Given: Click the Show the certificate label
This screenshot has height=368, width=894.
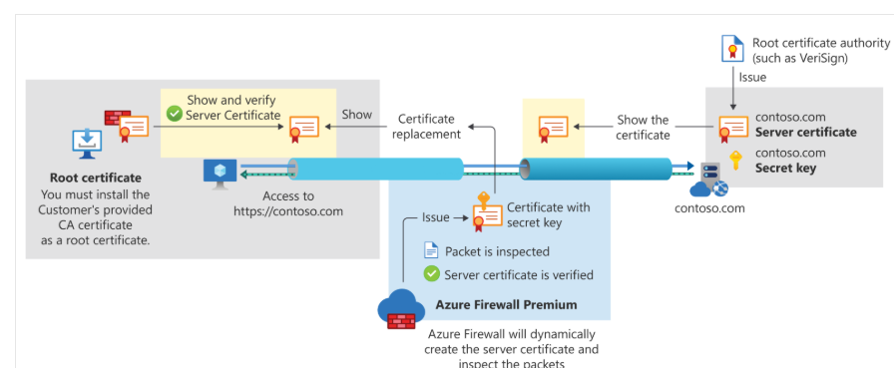Looking at the screenshot, I should [643, 128].
